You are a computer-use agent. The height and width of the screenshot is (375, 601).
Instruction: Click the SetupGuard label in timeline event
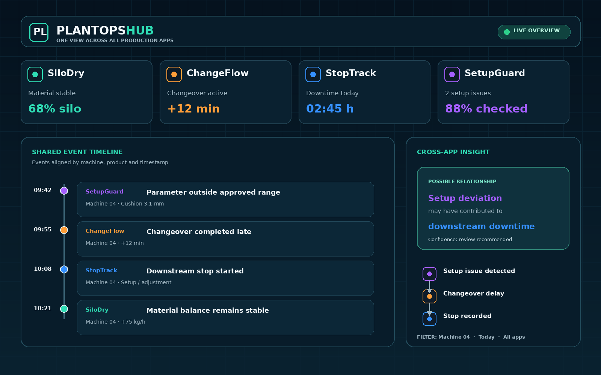click(x=104, y=192)
